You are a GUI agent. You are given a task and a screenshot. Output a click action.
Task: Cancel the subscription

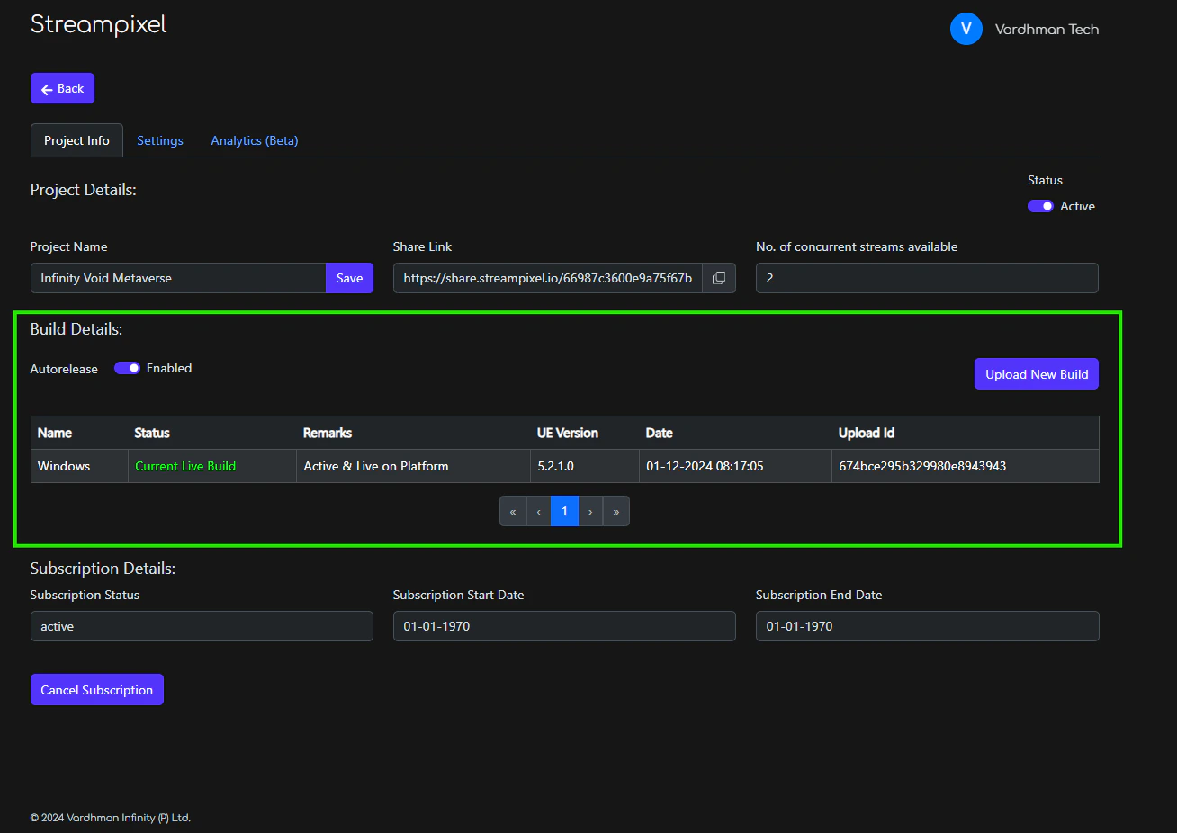(97, 690)
